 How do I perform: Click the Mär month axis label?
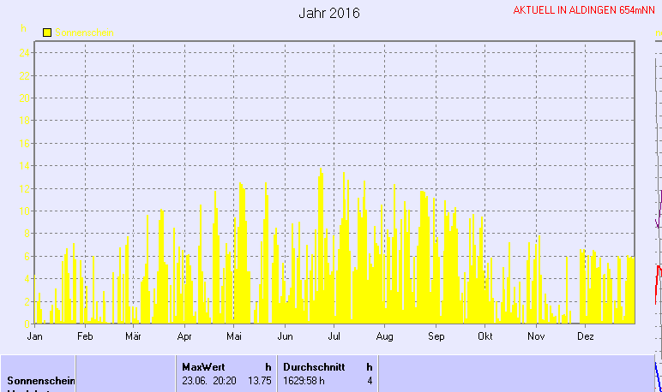click(x=133, y=337)
